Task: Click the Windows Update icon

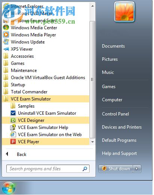Action: [6, 42]
